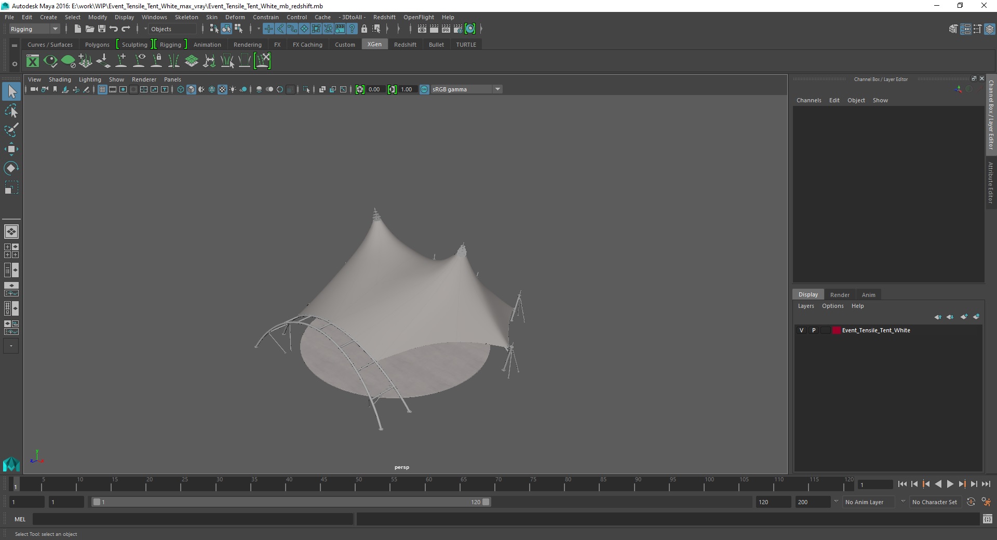Open the Rigging menu set dropdown
This screenshot has height=540, width=997.
coord(34,29)
